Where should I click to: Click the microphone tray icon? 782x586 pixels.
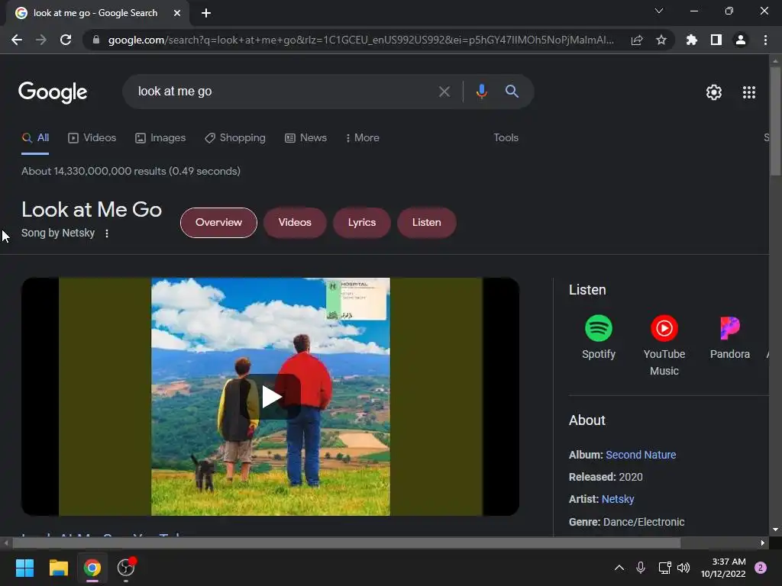click(x=641, y=568)
